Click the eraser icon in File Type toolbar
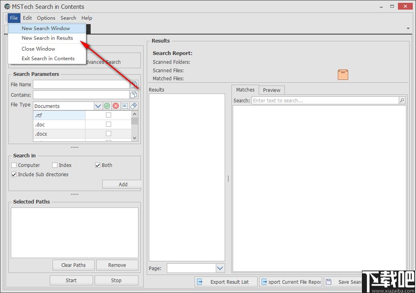Viewport: 416px width, 293px height. (x=134, y=106)
